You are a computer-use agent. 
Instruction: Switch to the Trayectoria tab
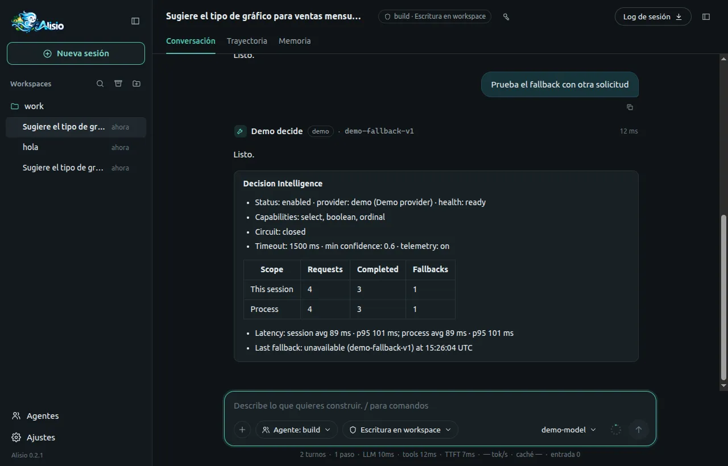coord(247,41)
